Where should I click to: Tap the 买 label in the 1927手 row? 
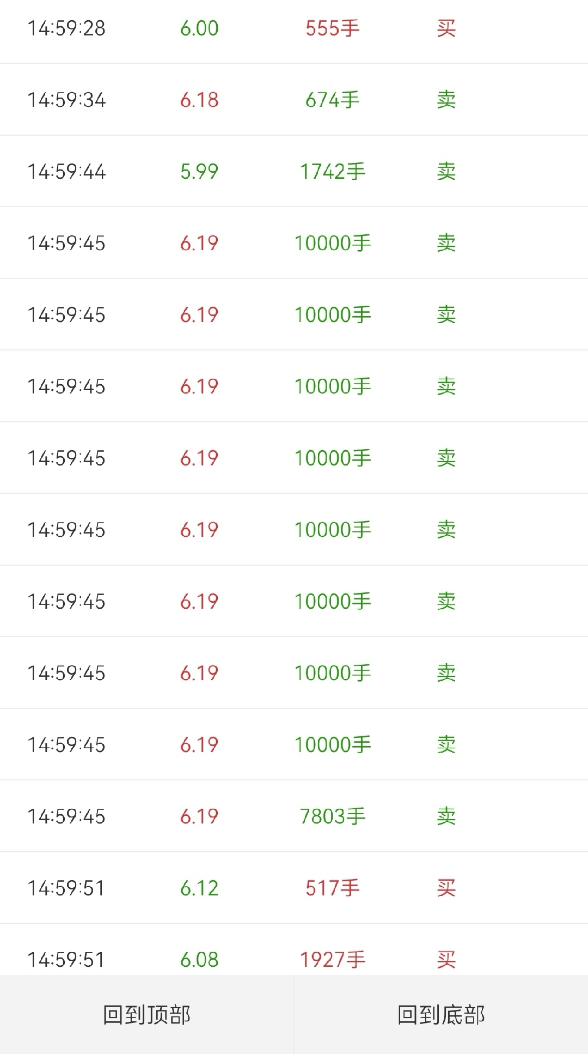[x=446, y=960]
